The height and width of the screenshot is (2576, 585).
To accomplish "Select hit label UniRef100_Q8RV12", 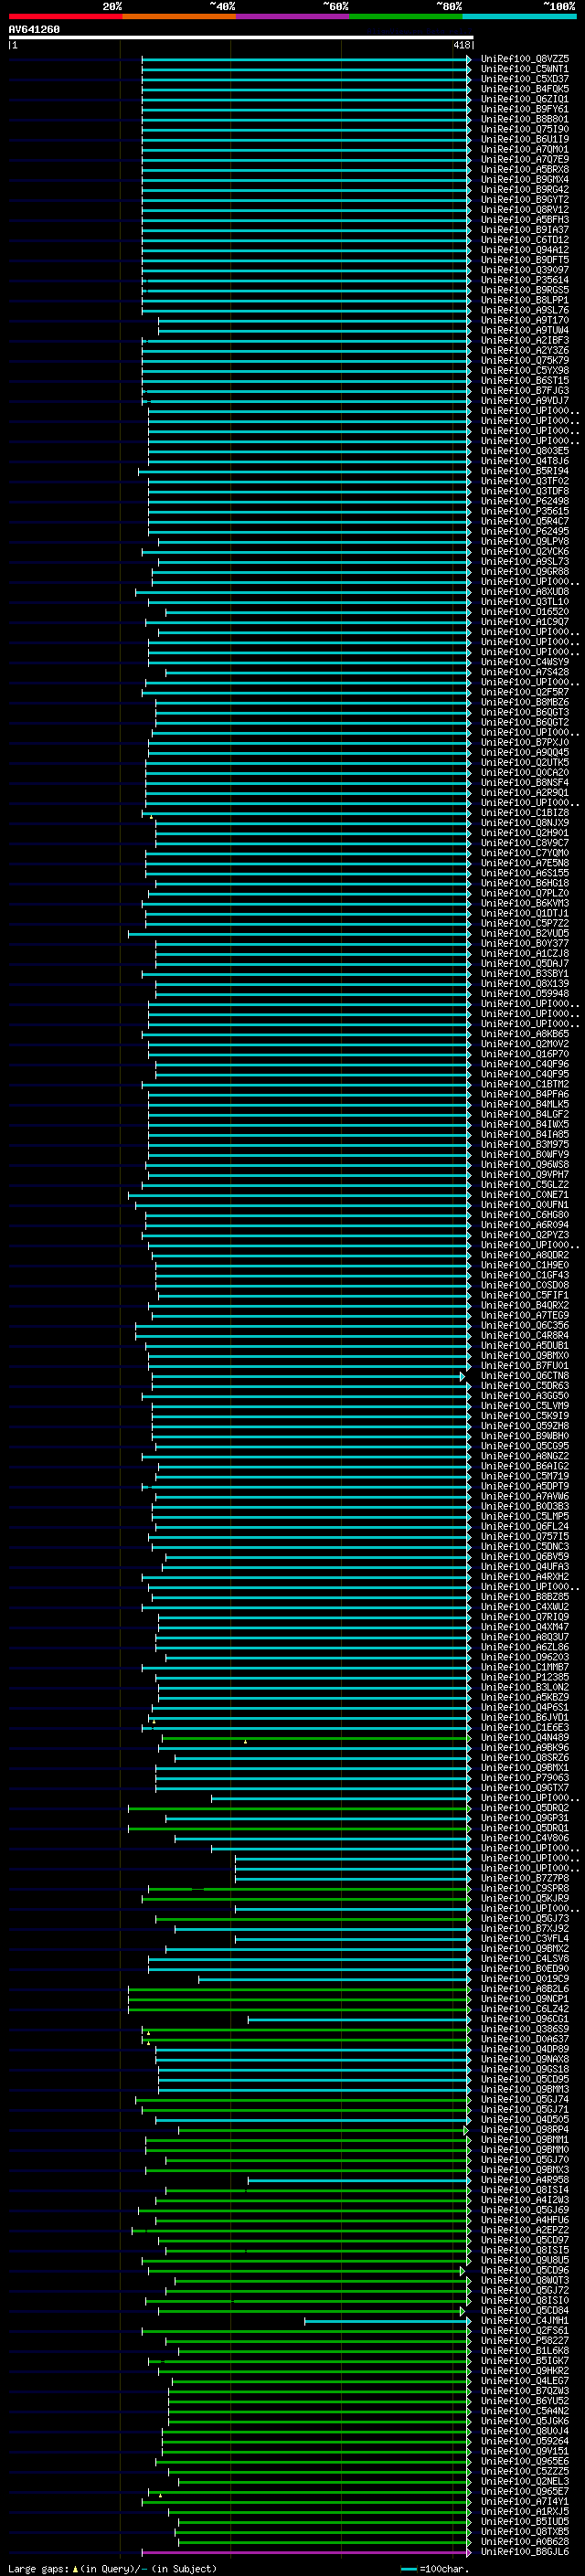I will tap(524, 210).
